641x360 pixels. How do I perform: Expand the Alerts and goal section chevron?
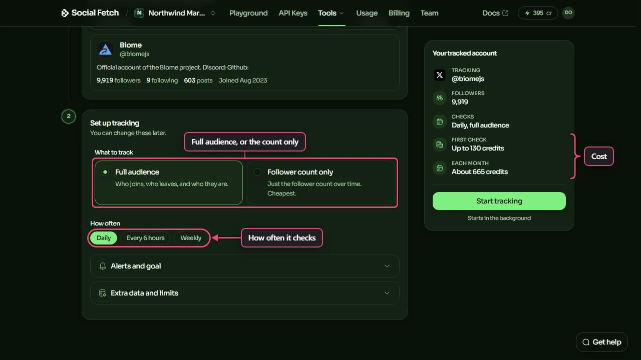[x=387, y=266]
